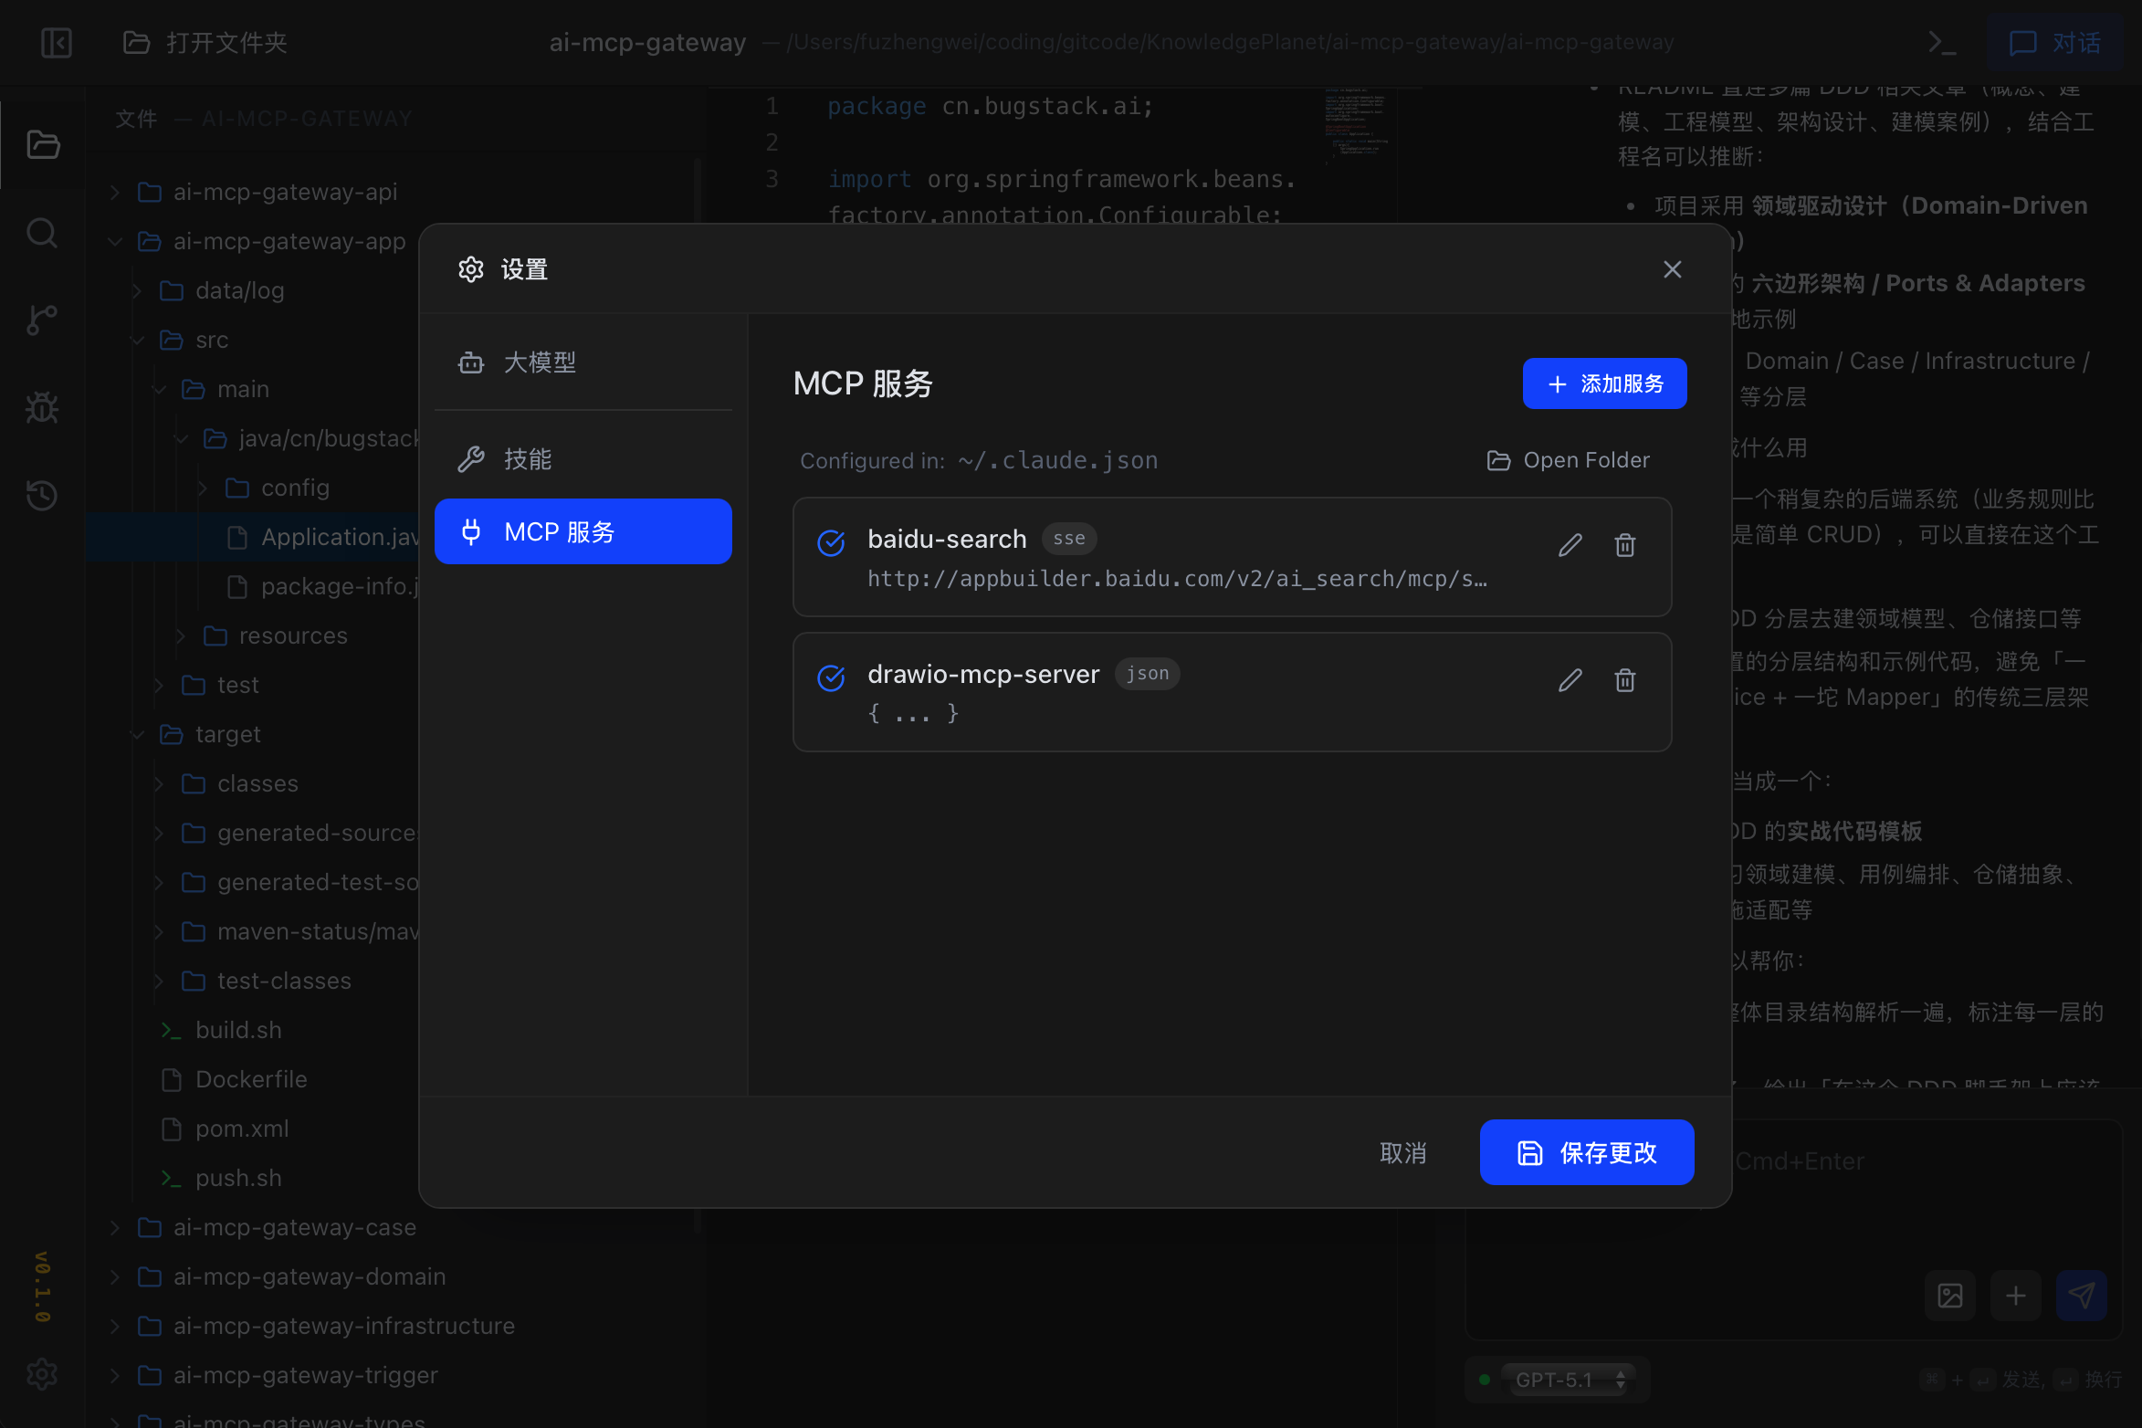
Task: Edit the drawio-mcp-server entry
Action: [1570, 680]
